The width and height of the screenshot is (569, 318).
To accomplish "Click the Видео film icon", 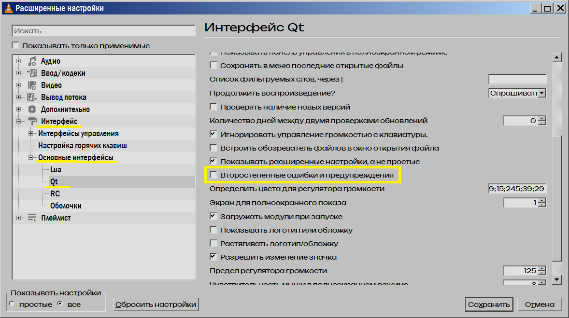I will coord(32,85).
